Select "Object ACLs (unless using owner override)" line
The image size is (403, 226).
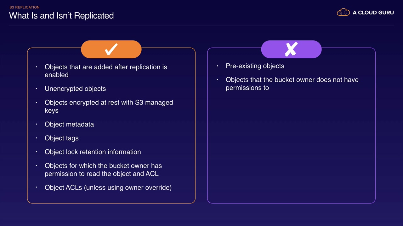tap(108, 187)
